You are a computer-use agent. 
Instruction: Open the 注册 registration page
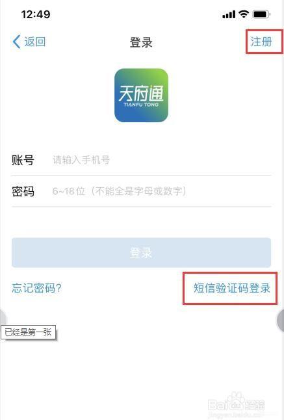tap(261, 42)
